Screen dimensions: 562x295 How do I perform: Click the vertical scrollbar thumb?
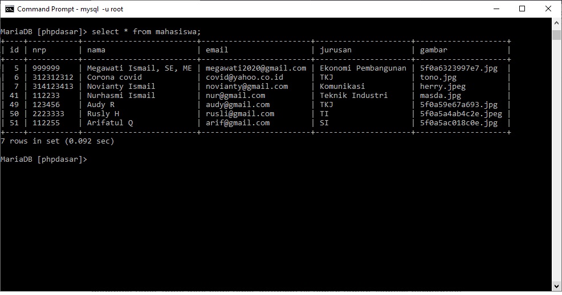[x=557, y=35]
